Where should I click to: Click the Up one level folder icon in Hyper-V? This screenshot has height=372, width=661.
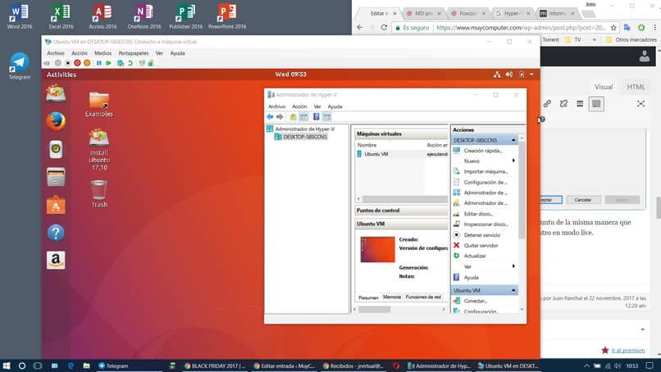[x=293, y=116]
